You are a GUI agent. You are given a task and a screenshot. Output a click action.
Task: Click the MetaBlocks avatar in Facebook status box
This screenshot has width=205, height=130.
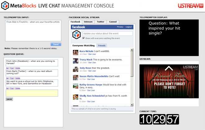pos(76,35)
